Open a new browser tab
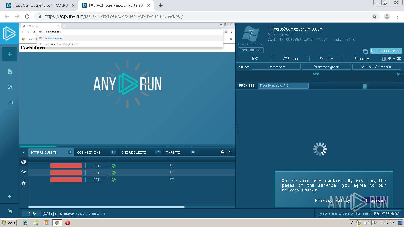 [160, 5]
